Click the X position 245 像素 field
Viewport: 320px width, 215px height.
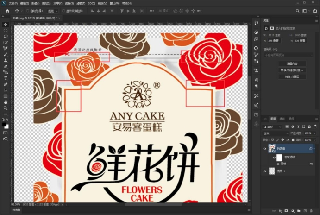coord(274,41)
